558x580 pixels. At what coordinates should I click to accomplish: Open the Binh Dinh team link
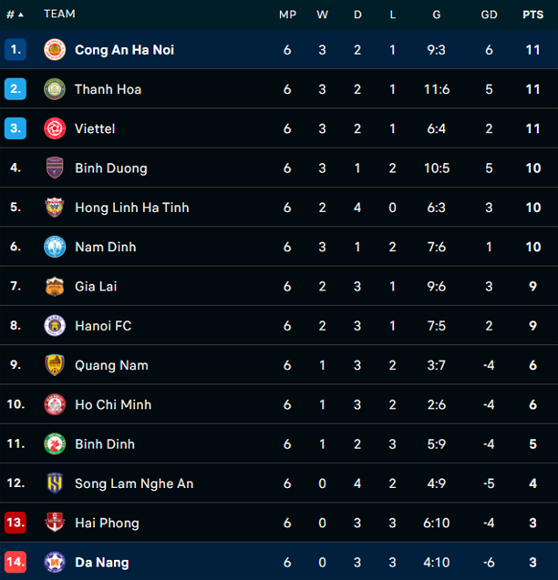(104, 444)
